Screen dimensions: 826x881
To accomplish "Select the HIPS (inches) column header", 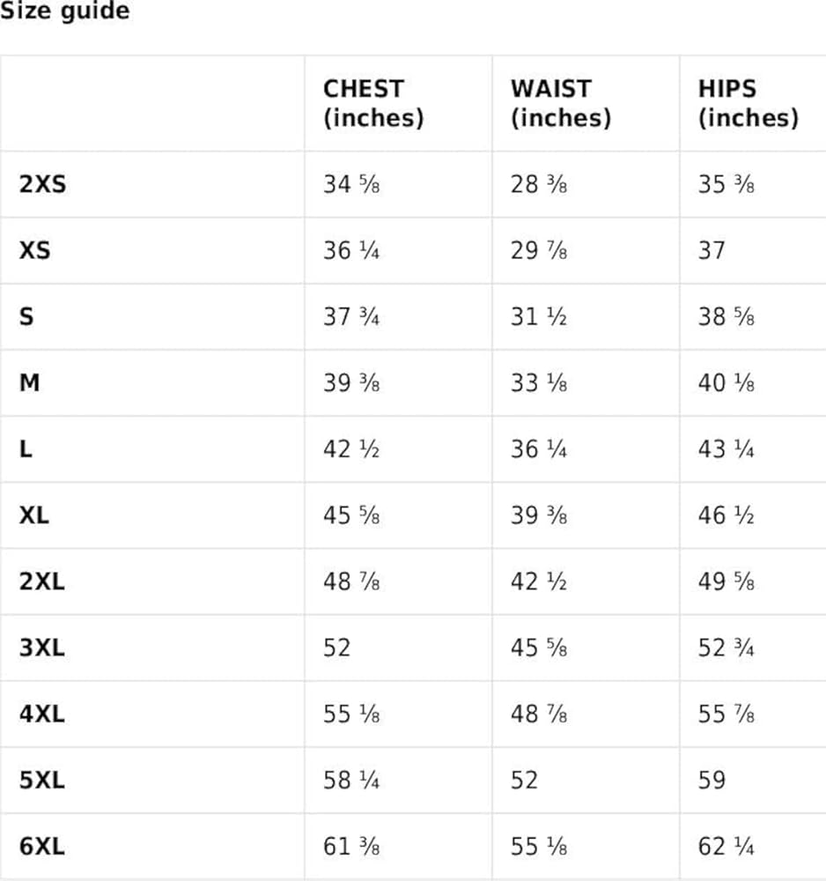I will (749, 103).
